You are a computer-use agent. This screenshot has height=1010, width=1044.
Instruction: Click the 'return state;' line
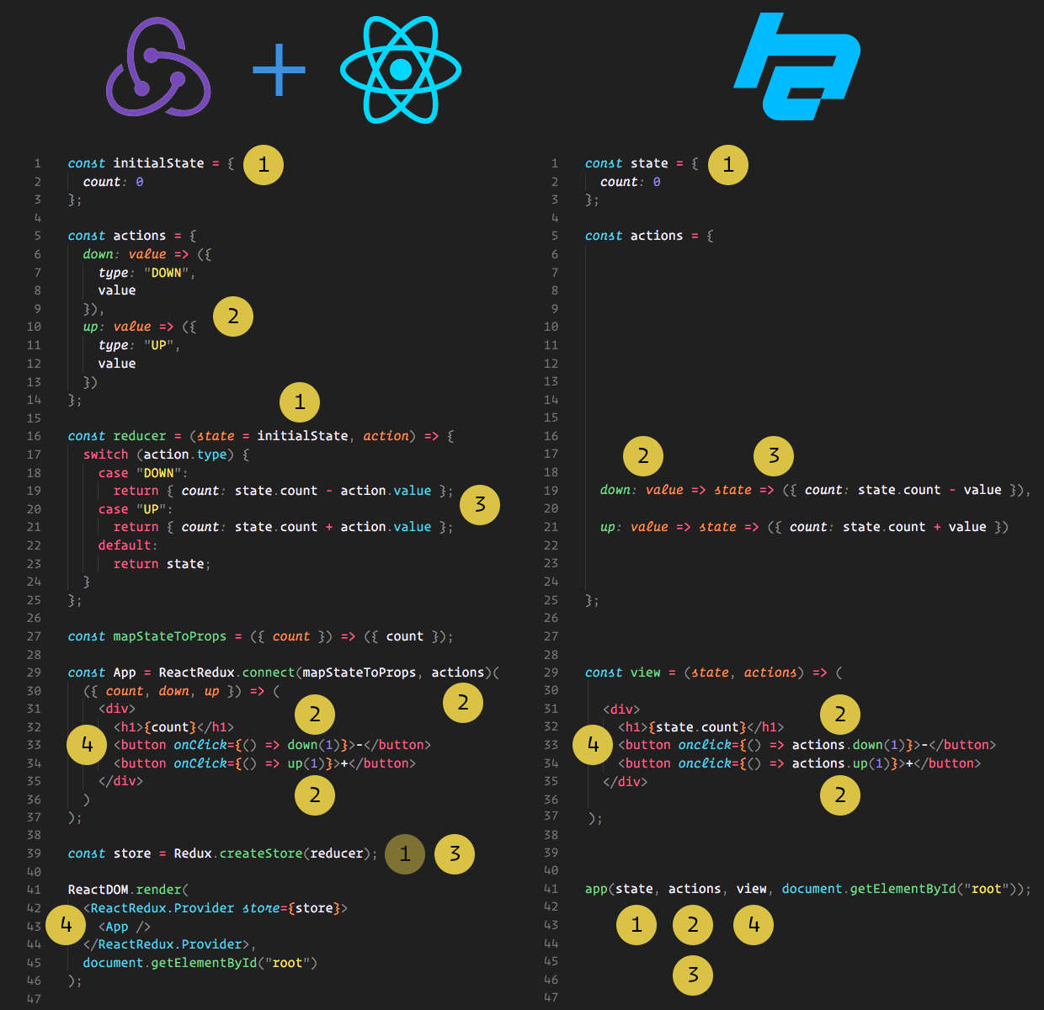point(162,564)
